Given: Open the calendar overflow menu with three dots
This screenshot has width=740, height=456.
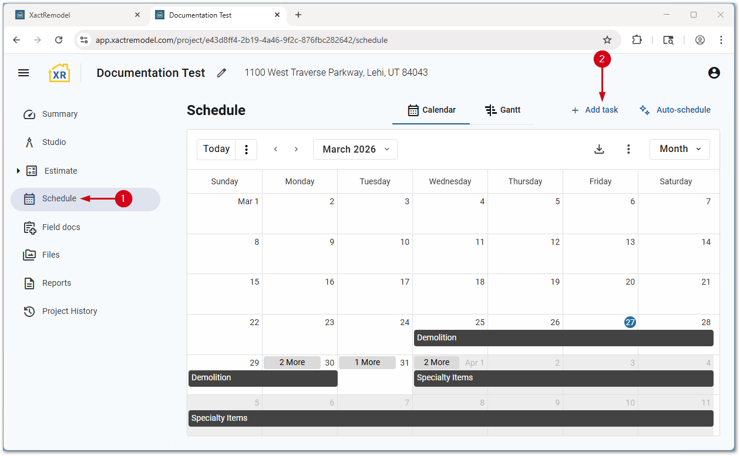Looking at the screenshot, I should pyautogui.click(x=628, y=149).
